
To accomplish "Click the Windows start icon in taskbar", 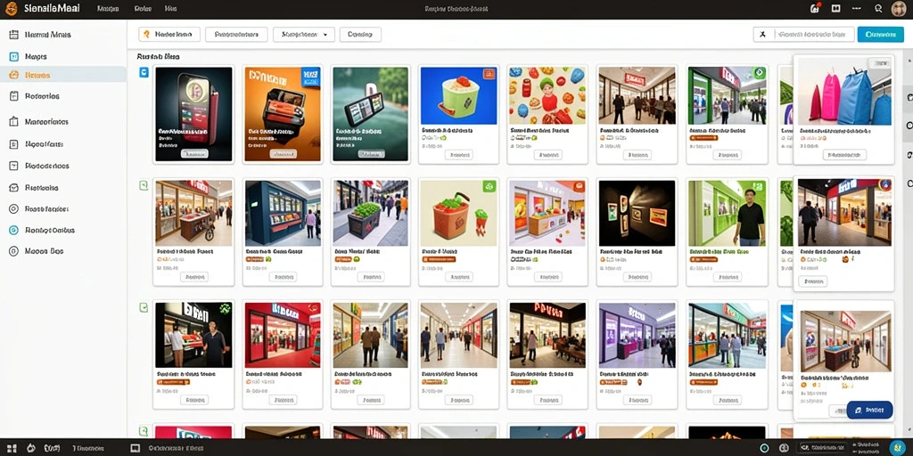I will point(11,449).
